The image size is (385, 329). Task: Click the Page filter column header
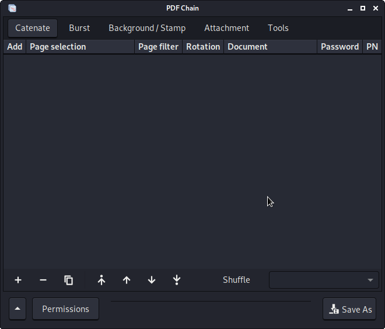pyautogui.click(x=158, y=47)
